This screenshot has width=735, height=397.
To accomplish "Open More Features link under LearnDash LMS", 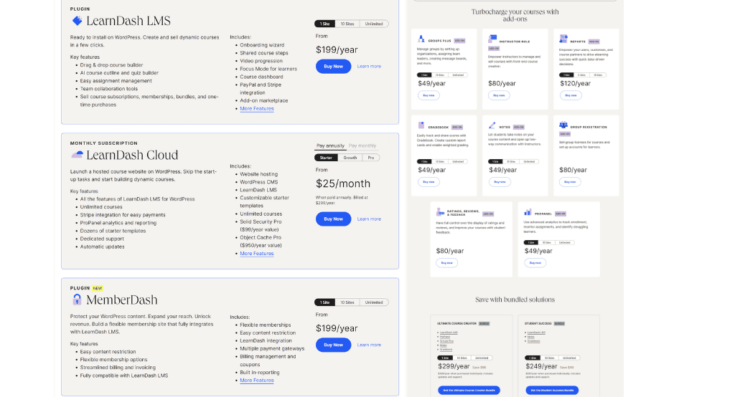I will 257,109.
